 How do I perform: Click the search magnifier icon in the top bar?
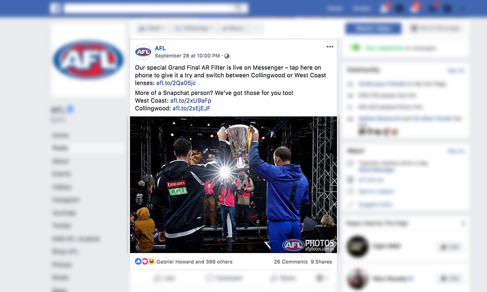(240, 9)
